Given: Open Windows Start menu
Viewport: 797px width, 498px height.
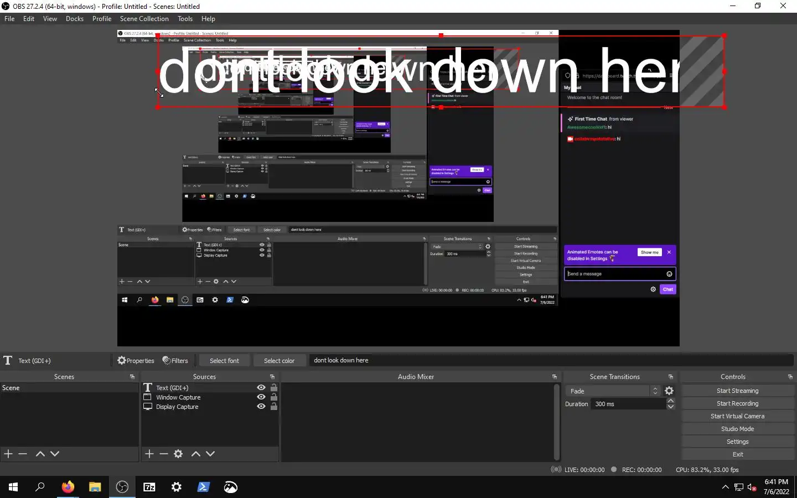Looking at the screenshot, I should click(13, 487).
